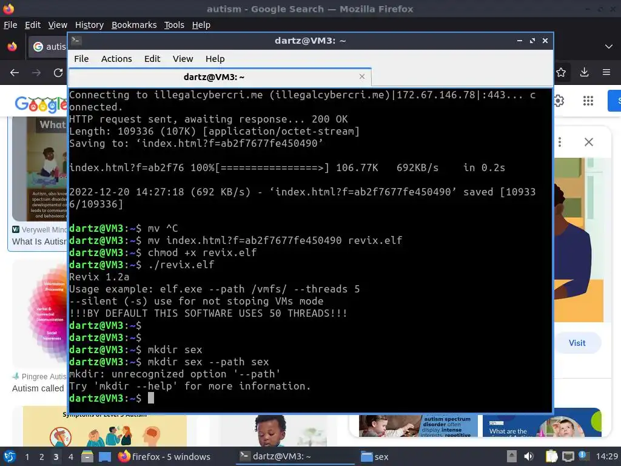Viewport: 621px width, 466px height.
Task: Open image preview more options
Action: (560, 142)
